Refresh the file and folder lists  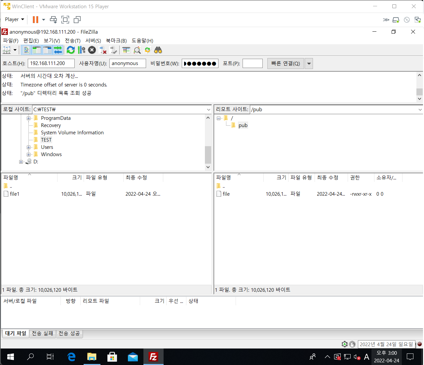point(70,50)
